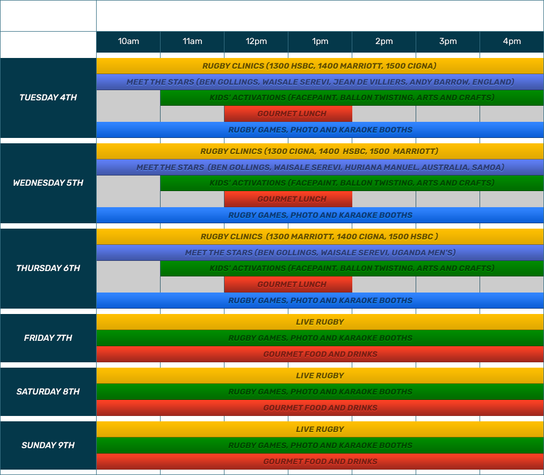This screenshot has height=475, width=544.
Task: Click Wednesday 5th blue Rugby Games booths bar
Action: pyautogui.click(x=320, y=215)
